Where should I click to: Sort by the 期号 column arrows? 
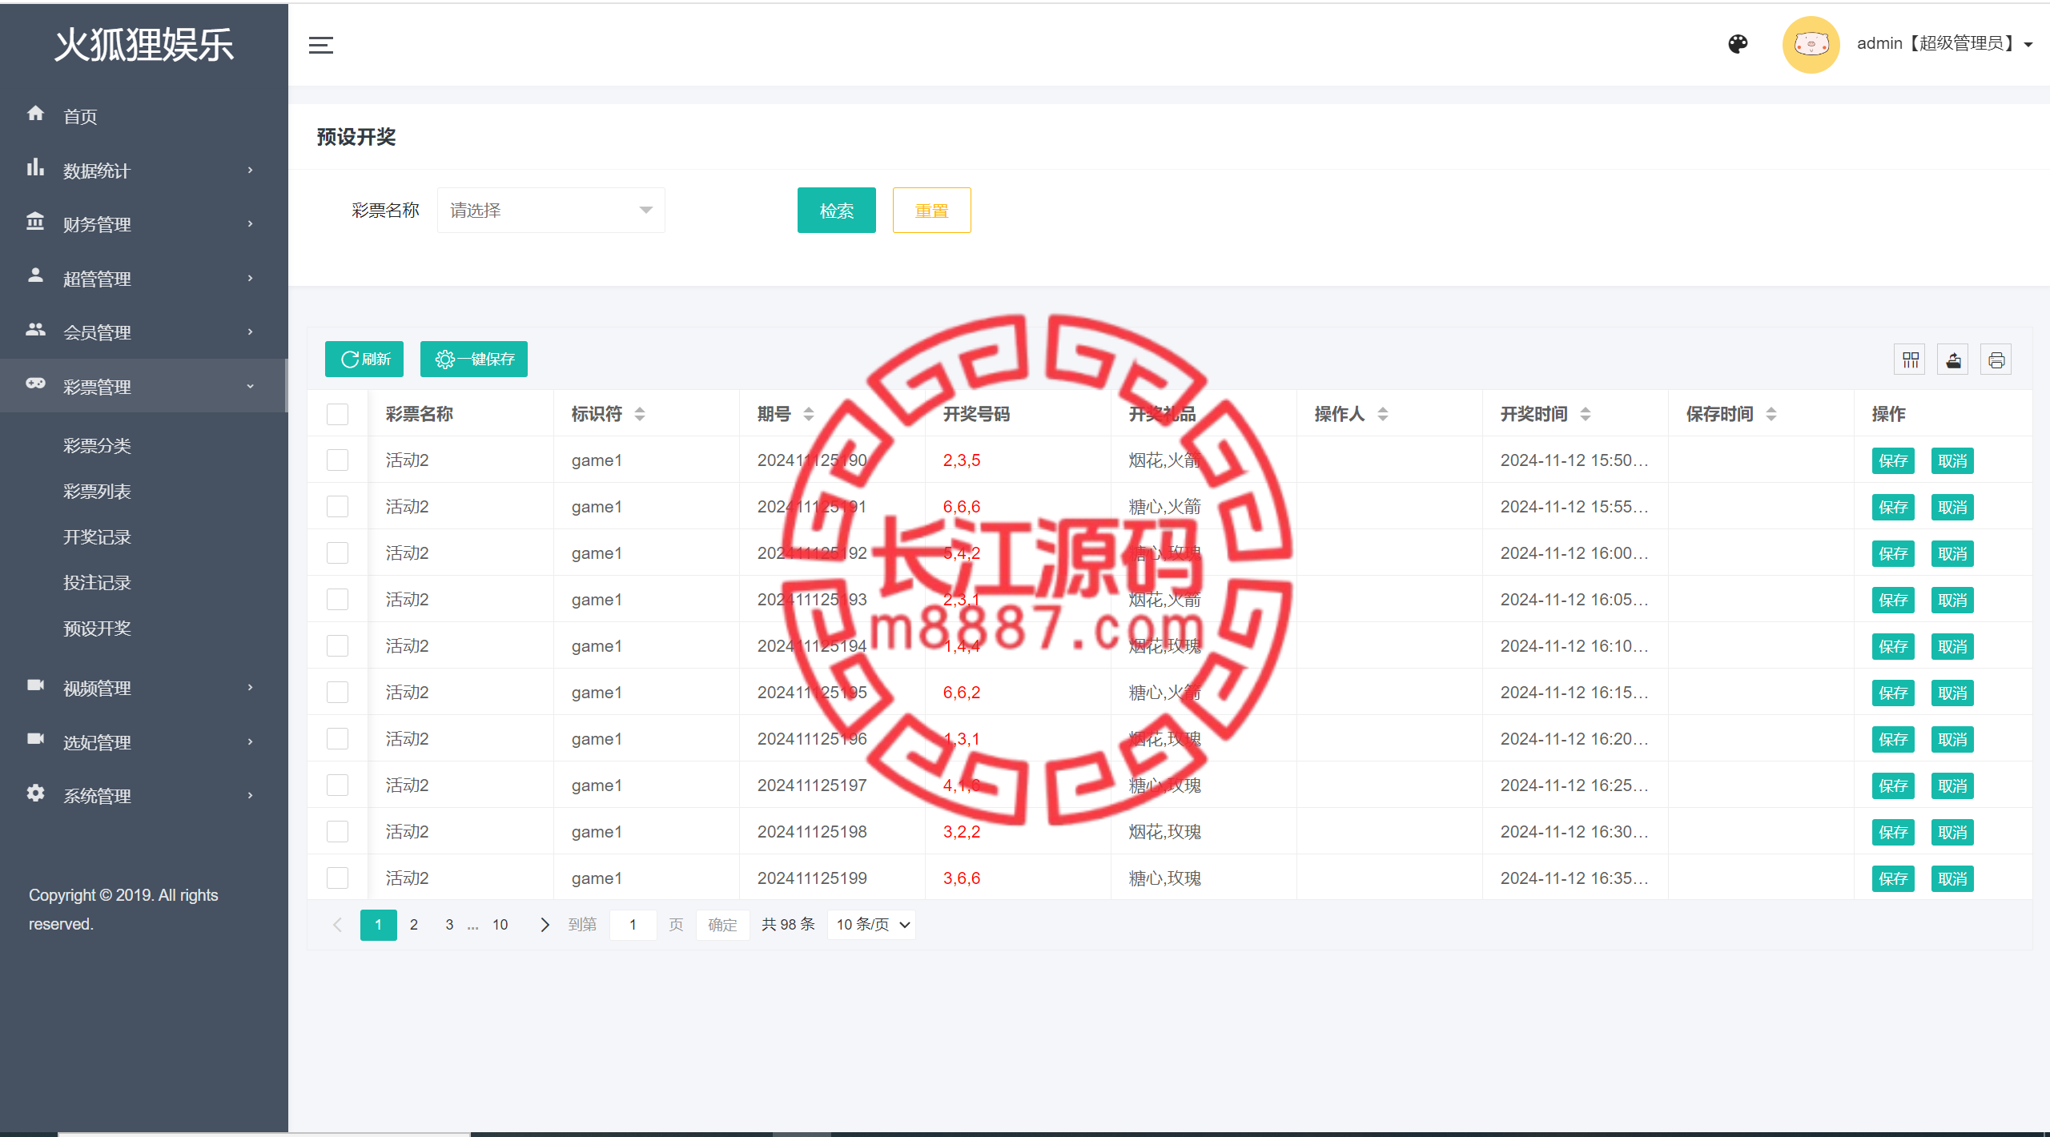[809, 414]
